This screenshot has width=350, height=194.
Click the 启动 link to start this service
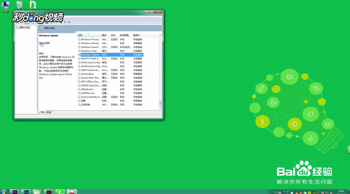(41, 43)
